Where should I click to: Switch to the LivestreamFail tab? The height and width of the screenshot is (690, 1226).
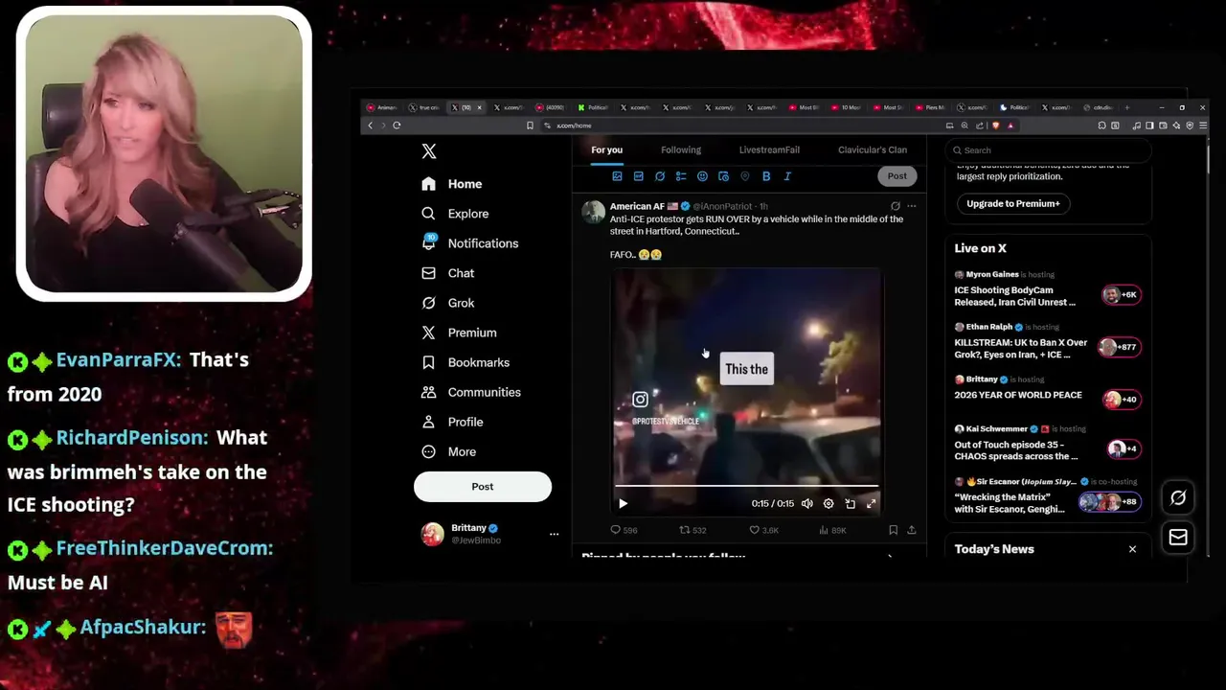point(769,149)
